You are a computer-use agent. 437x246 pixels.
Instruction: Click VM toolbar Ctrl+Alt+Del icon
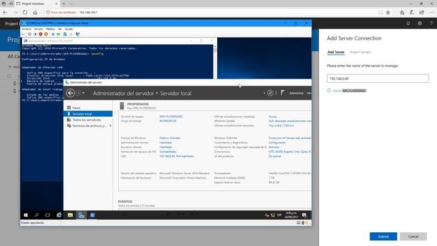(24, 34)
